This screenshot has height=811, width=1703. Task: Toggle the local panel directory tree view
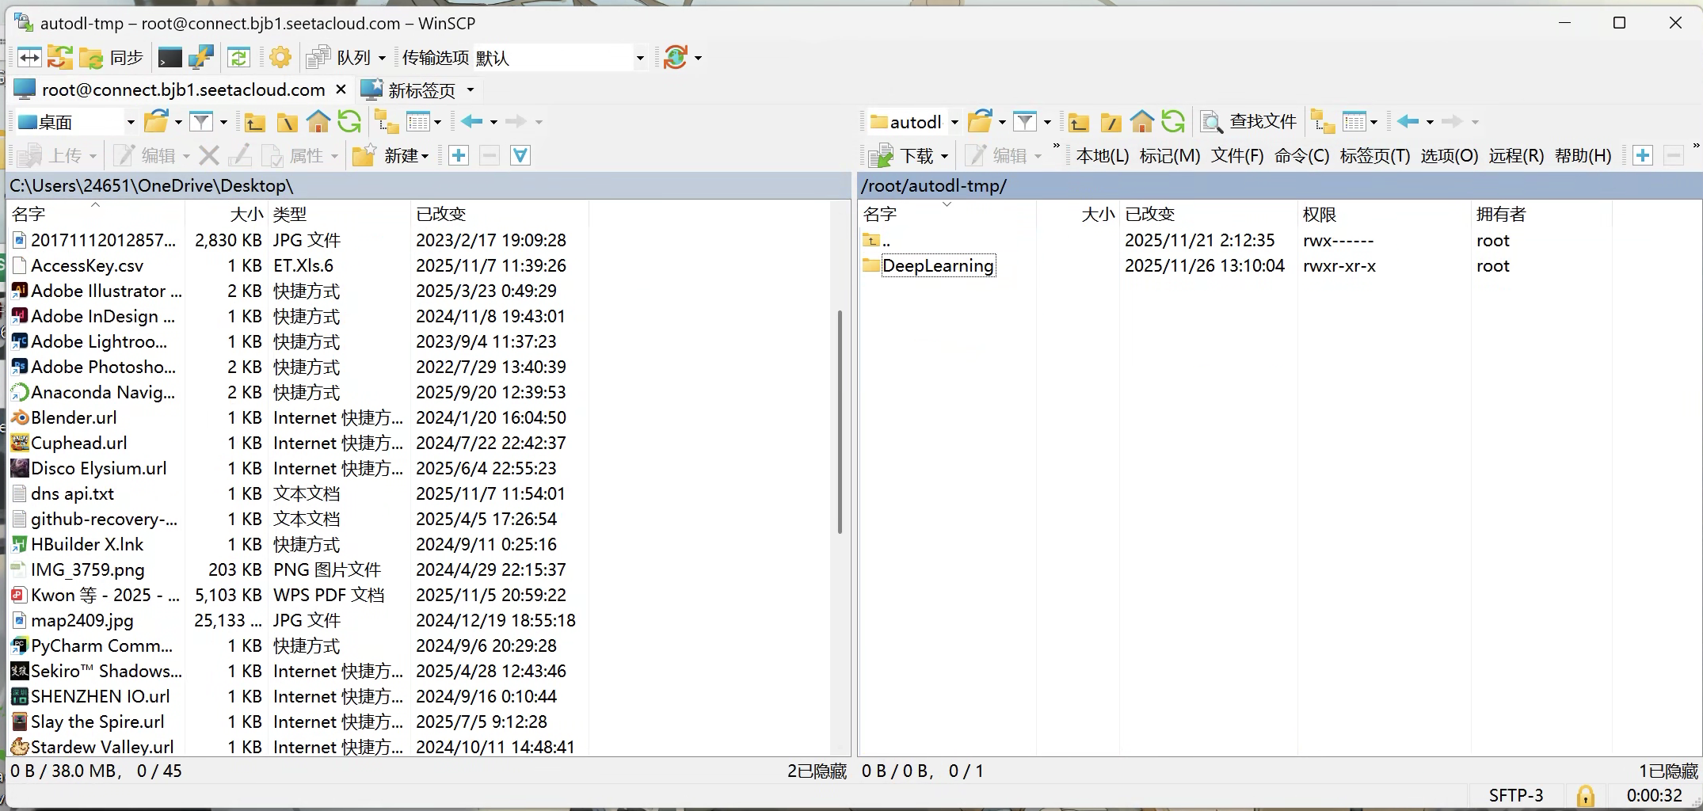click(387, 122)
